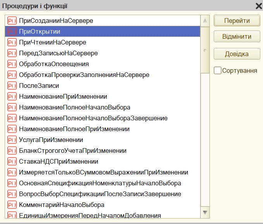Click procedure icon beside ОбработкаОповещения
Screen dimensions: 263x224
(x=12, y=64)
